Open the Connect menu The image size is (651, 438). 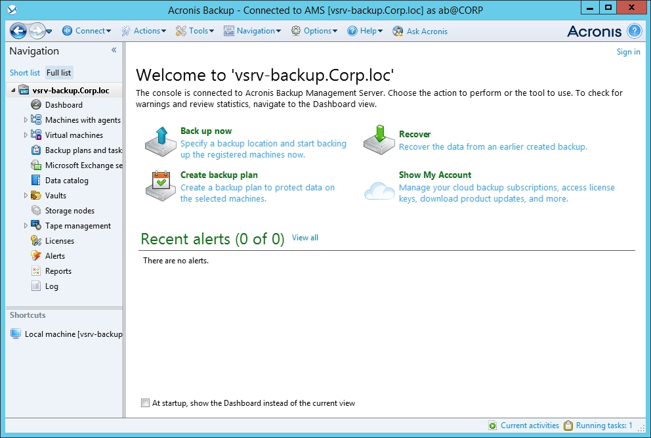[87, 31]
